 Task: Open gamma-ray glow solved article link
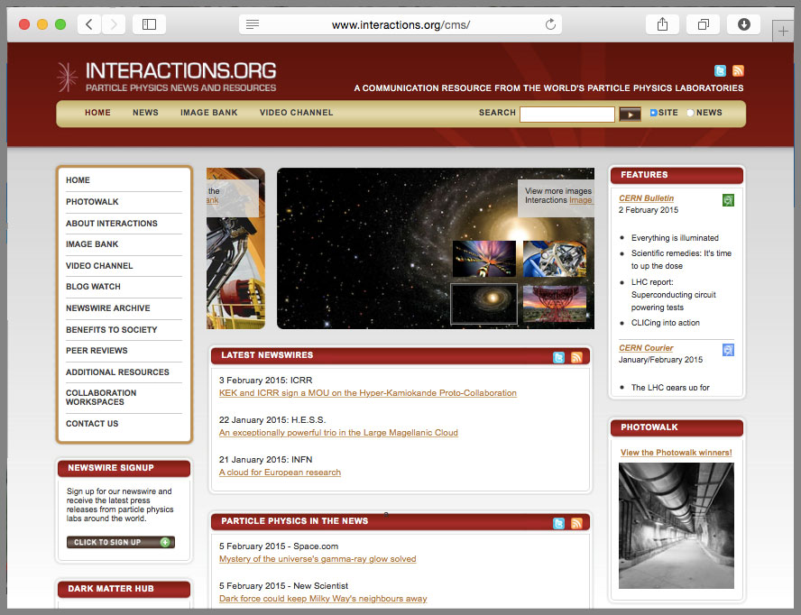point(318,559)
